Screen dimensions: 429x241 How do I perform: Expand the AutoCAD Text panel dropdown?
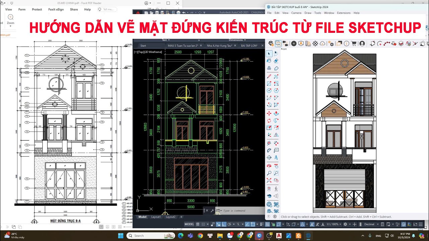pyautogui.click(x=166, y=40)
